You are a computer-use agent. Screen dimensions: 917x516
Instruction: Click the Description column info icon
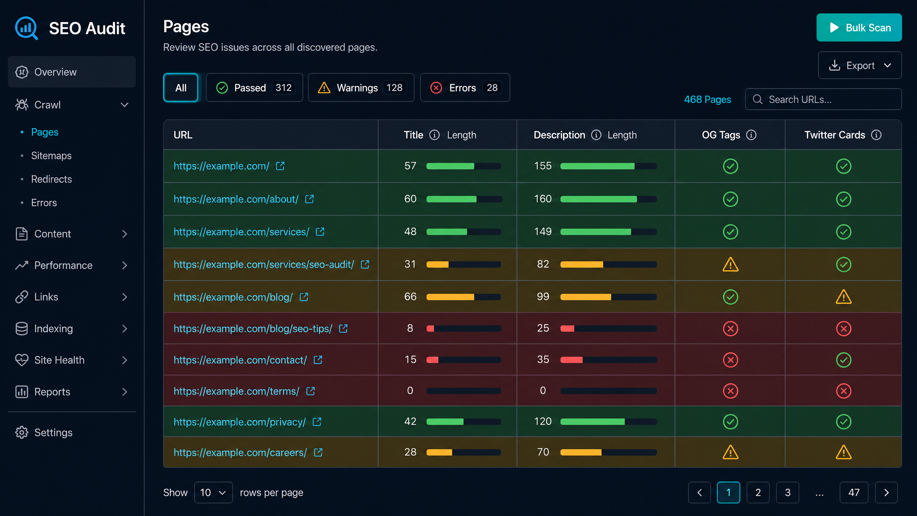(596, 135)
